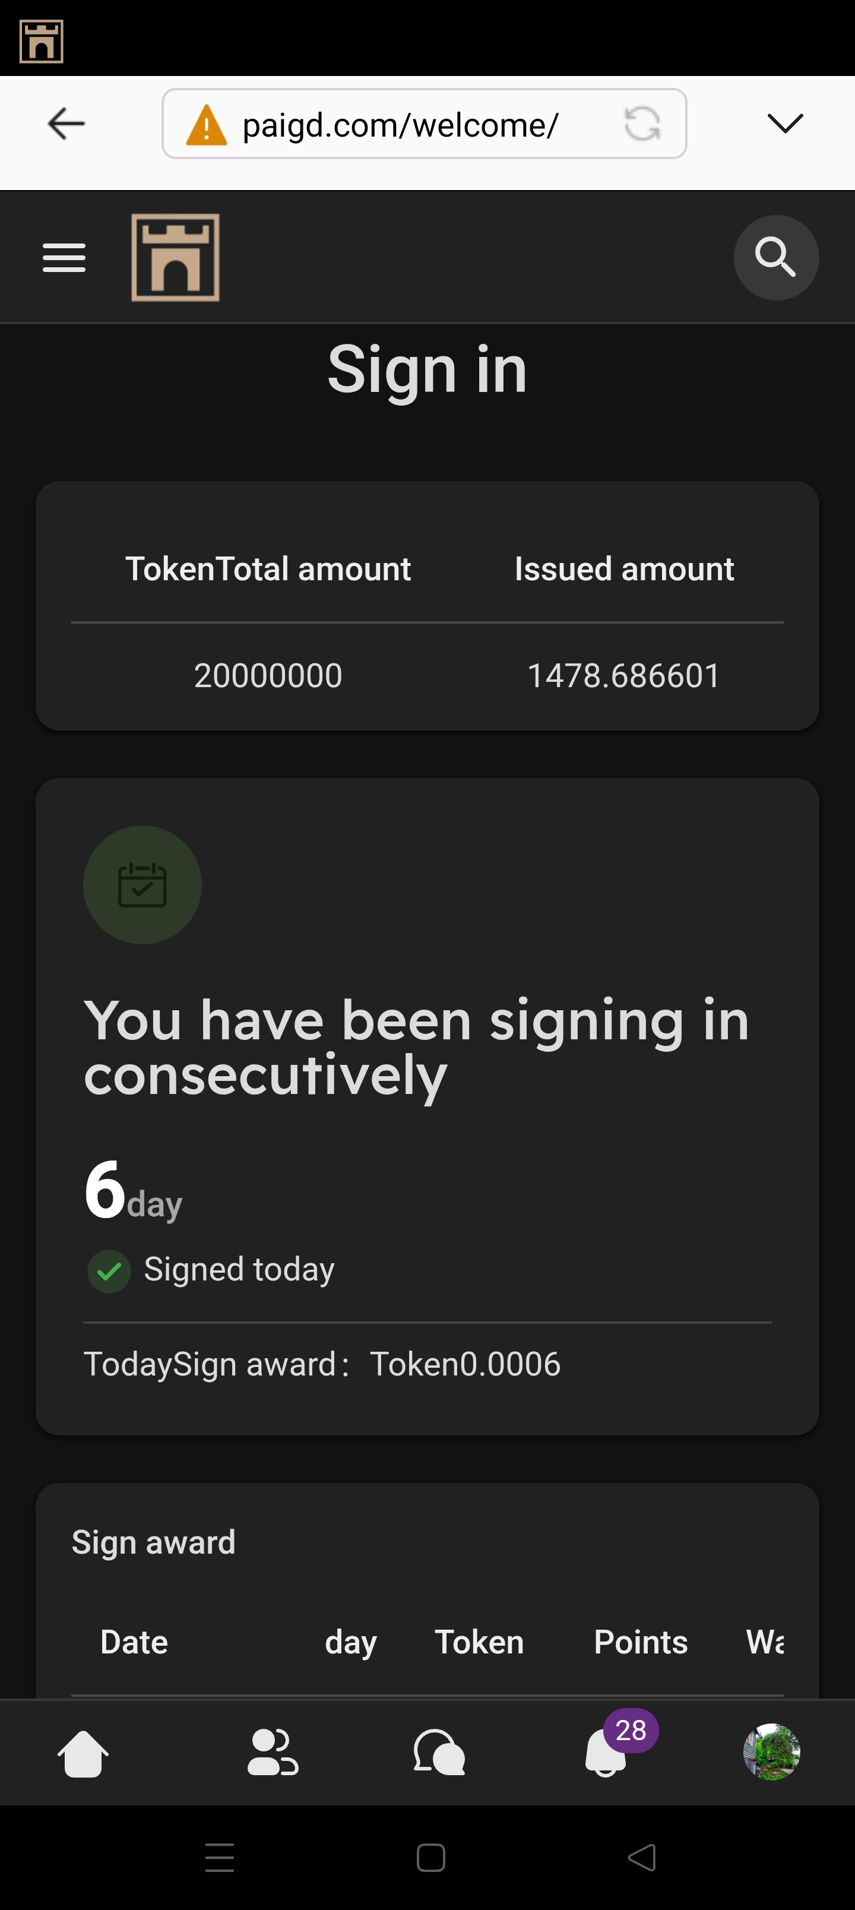Screen dimensions: 855x1910
Task: Select the Date column header
Action: [134, 1642]
